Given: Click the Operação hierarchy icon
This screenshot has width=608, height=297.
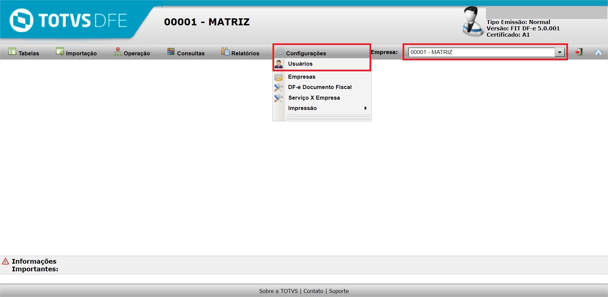Looking at the screenshot, I should pos(118,51).
